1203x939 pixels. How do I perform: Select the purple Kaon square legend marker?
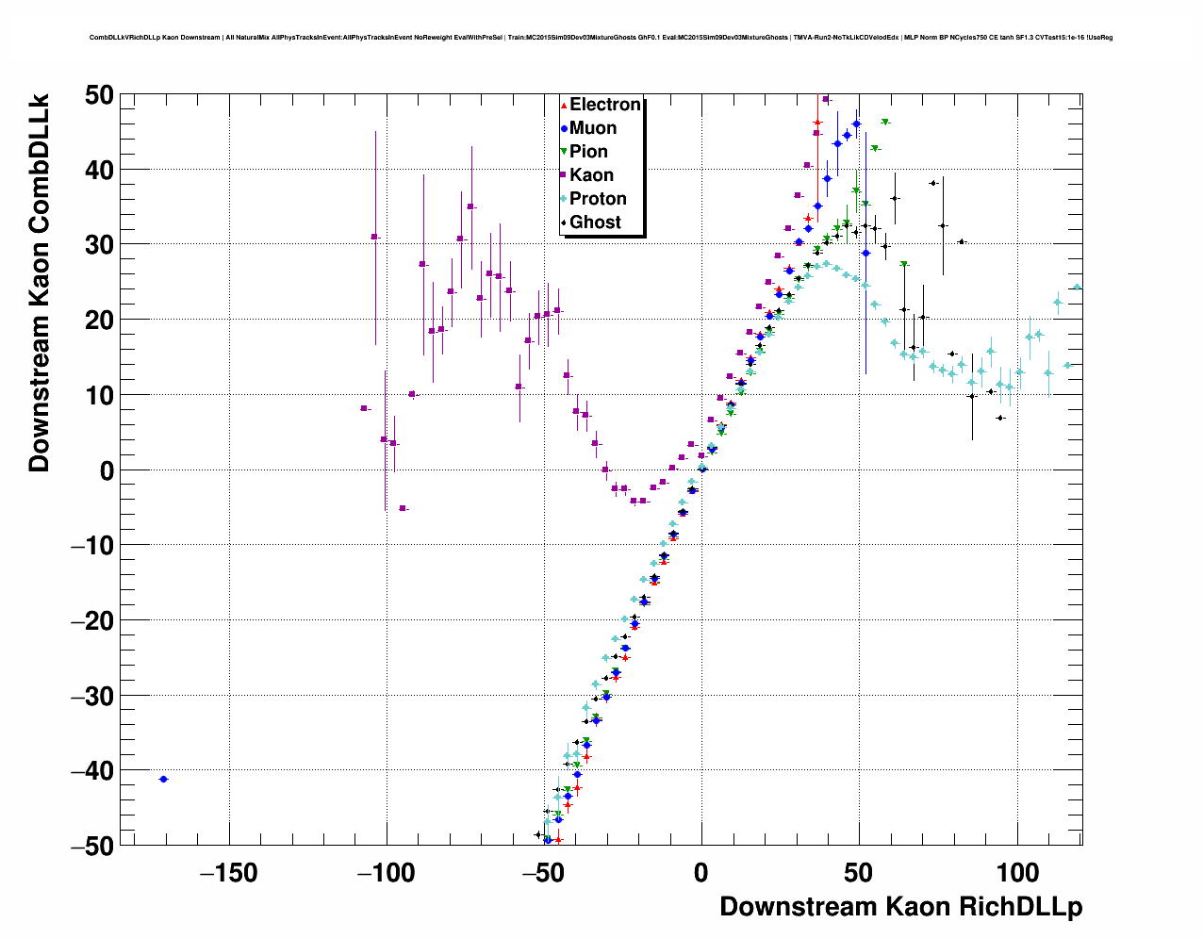[x=564, y=175]
